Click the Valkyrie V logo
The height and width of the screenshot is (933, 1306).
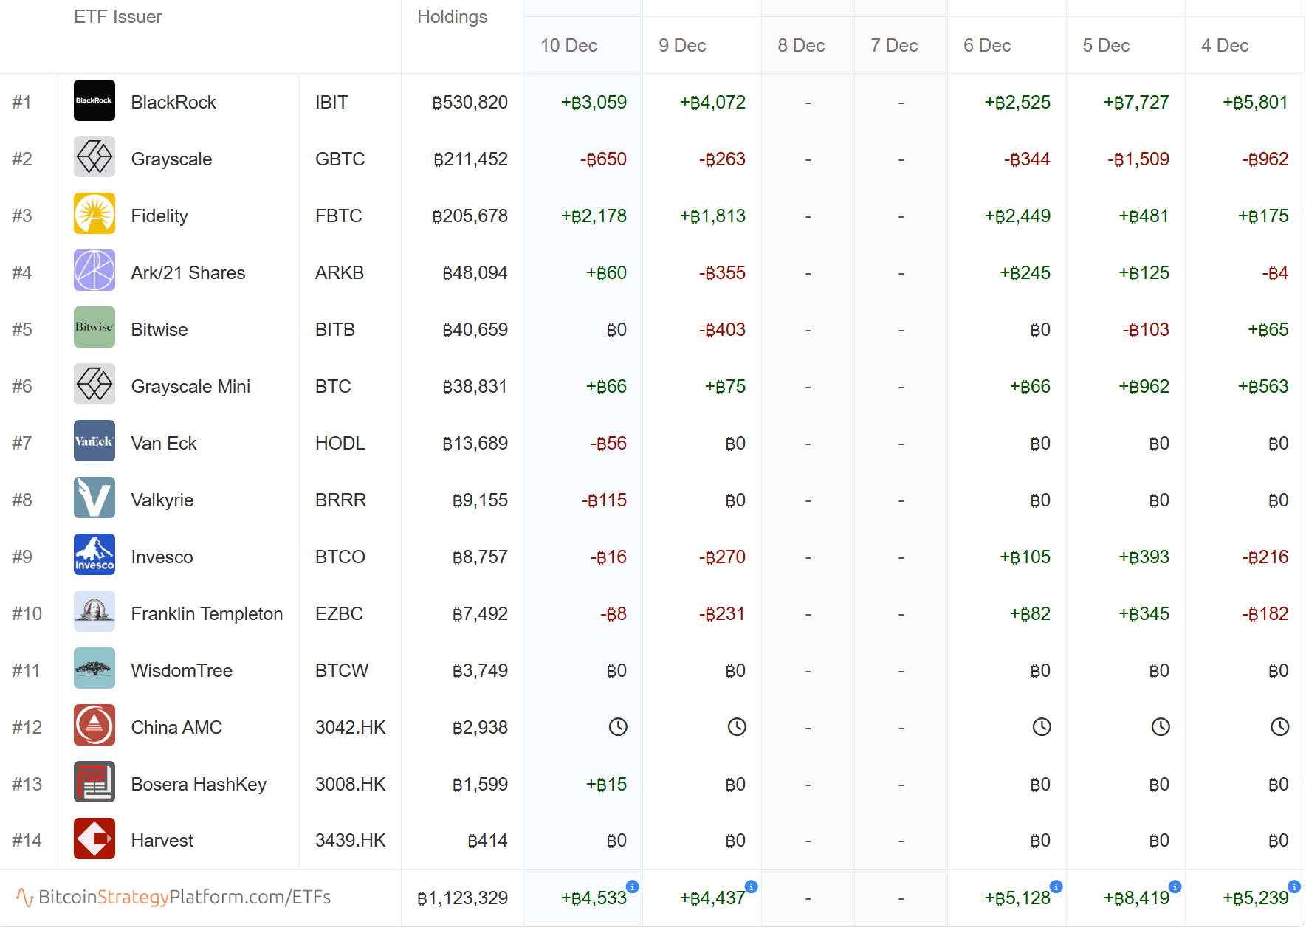coord(94,498)
